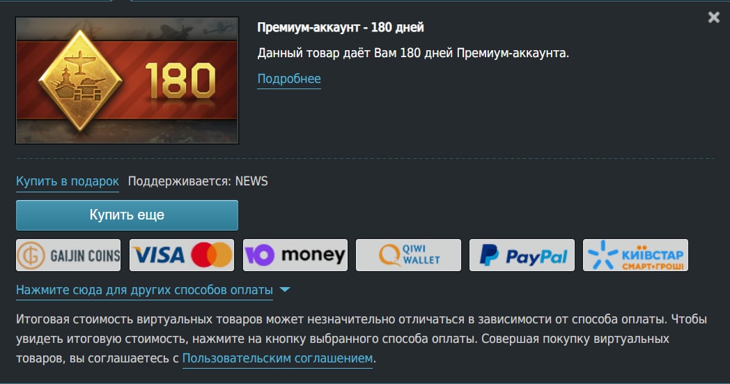Click the golden 180 number on the banner
The width and height of the screenshot is (730, 384).
point(180,82)
